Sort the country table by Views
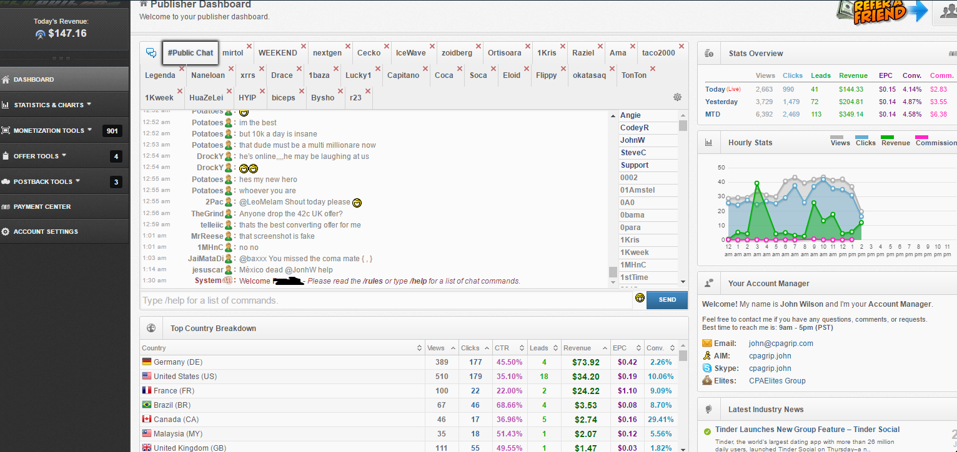957x452 pixels. point(440,348)
